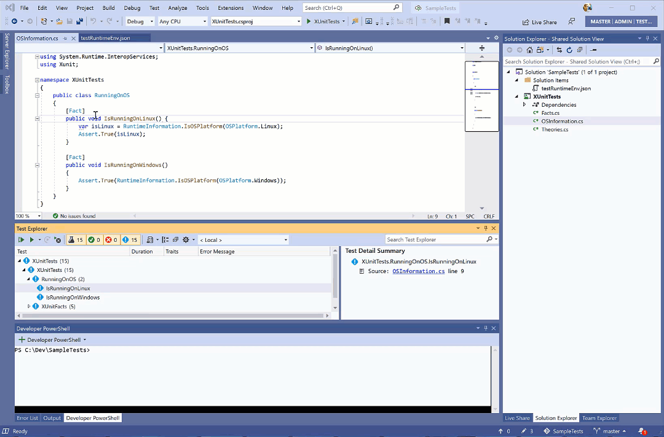The width and height of the screenshot is (664, 437).
Task: Open Test Explorer settings gear
Action: pos(186,239)
